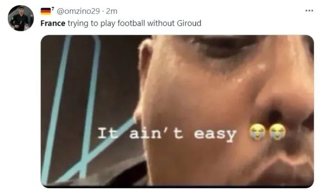Viewport: 323px width, 189px height.
Task: Click the first crying emoji in the GIF
Action: coord(257,132)
